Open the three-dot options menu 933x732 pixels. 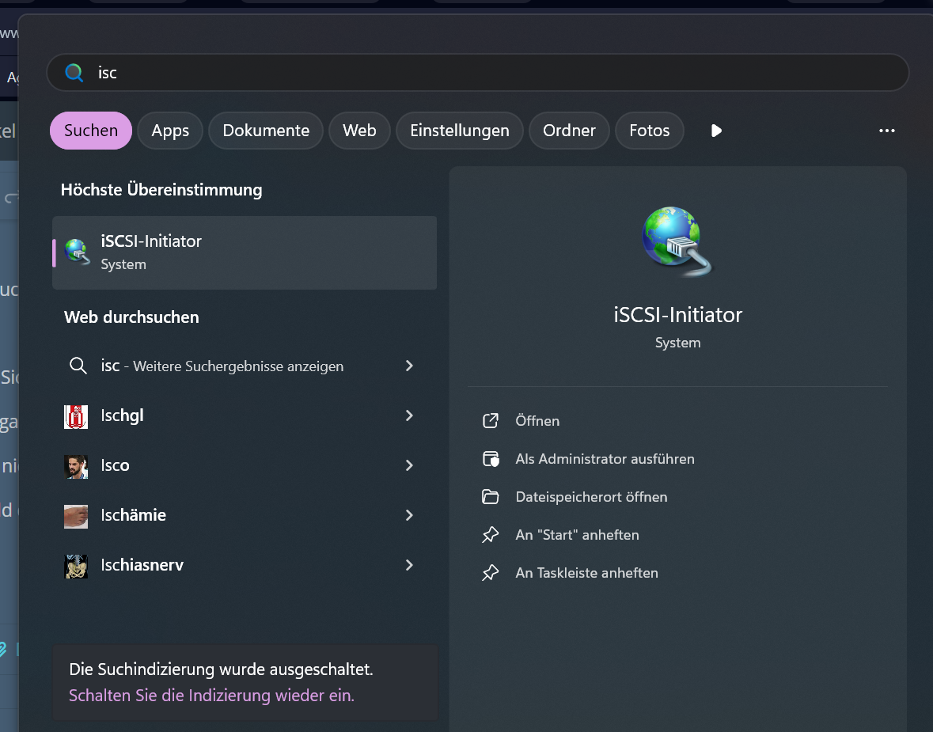pos(886,131)
